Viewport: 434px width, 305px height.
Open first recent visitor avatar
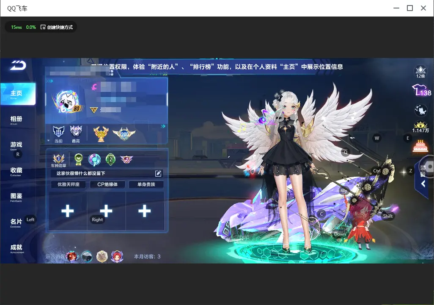tap(72, 256)
